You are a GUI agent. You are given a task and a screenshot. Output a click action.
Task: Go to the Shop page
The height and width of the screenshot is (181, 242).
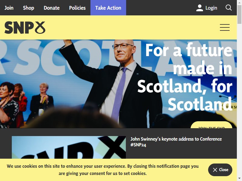pos(28,8)
